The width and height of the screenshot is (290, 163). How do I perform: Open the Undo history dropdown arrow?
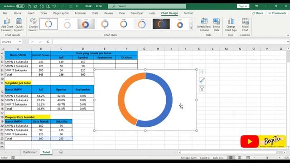pyautogui.click(x=58, y=6)
